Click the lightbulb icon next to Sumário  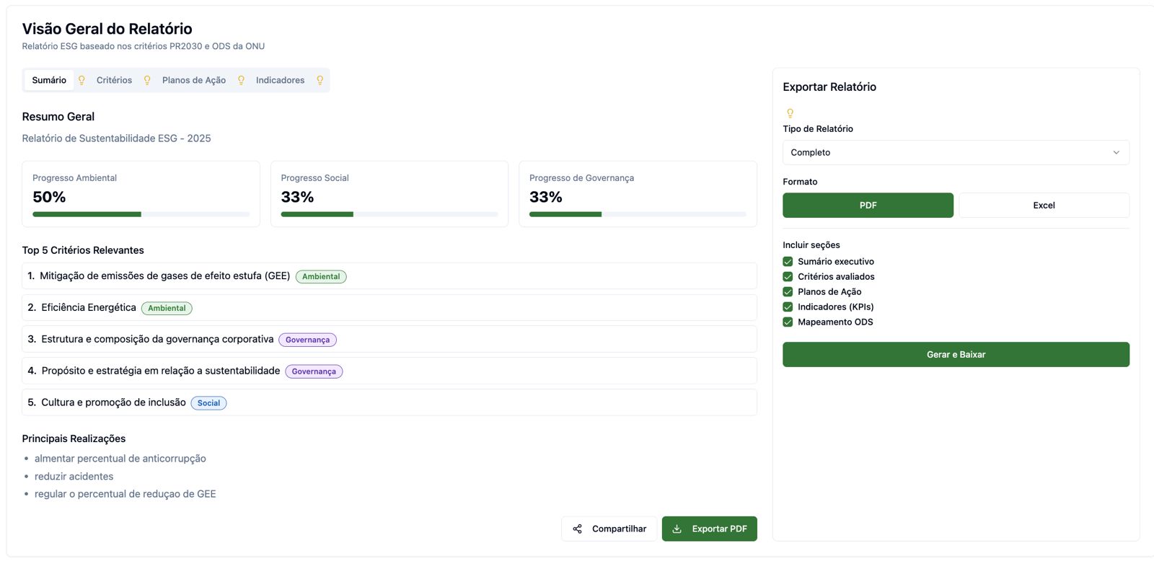pos(82,80)
